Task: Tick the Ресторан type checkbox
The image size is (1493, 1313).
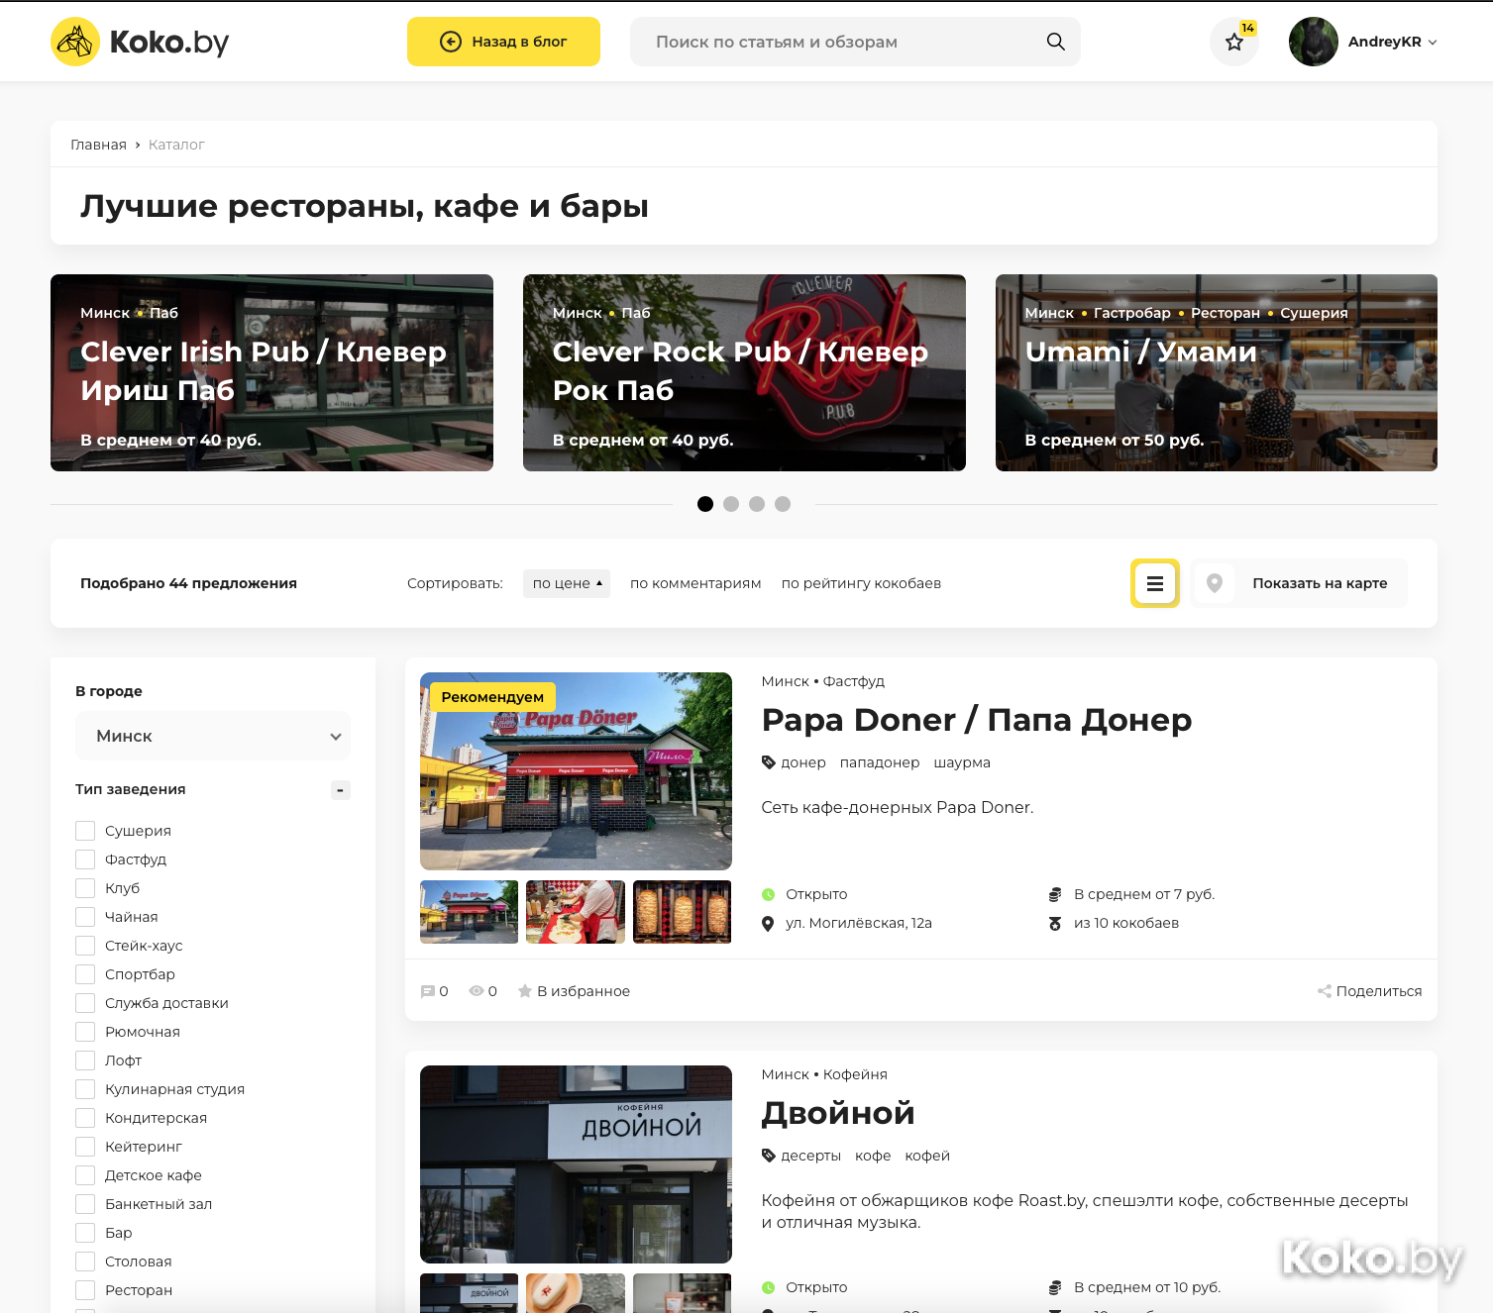Action: (86, 1290)
